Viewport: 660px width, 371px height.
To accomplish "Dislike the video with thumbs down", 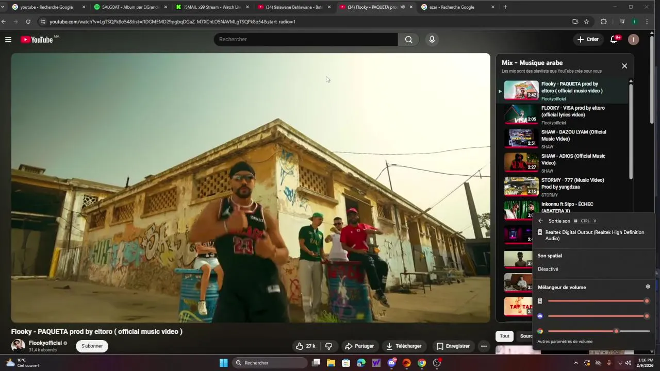I will click(x=328, y=346).
